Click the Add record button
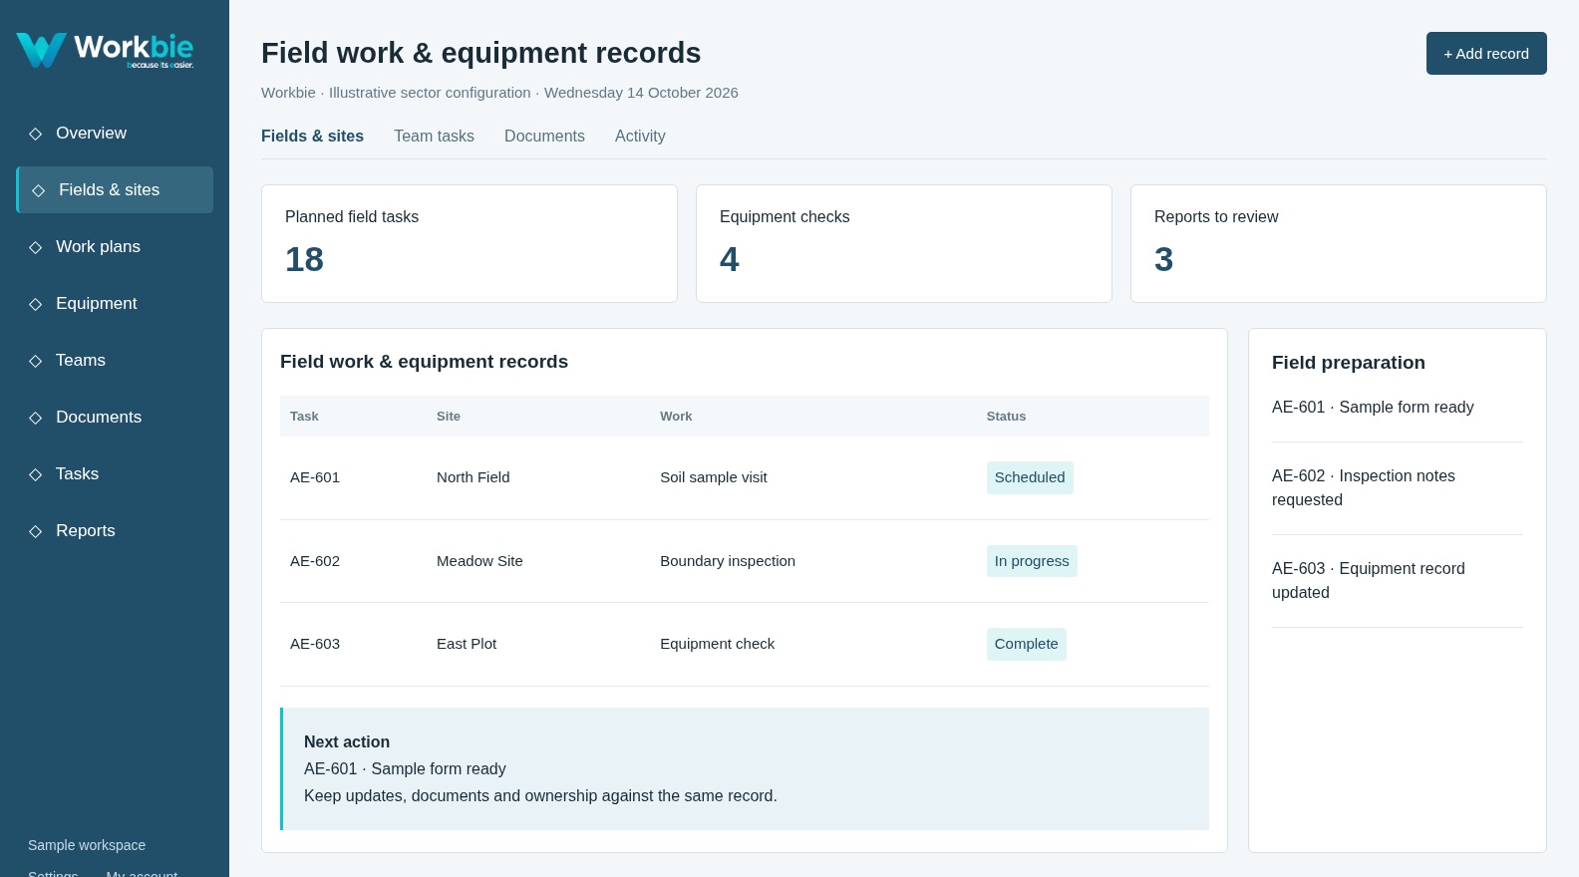This screenshot has width=1579, height=877. pyautogui.click(x=1486, y=53)
